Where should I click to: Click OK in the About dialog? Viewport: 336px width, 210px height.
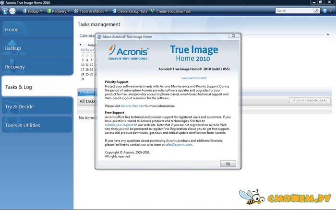point(228,164)
